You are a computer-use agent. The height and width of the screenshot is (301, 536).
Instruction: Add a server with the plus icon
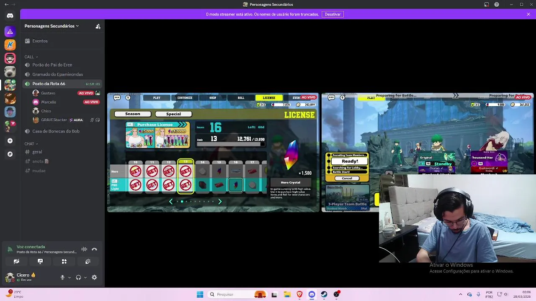(10, 141)
